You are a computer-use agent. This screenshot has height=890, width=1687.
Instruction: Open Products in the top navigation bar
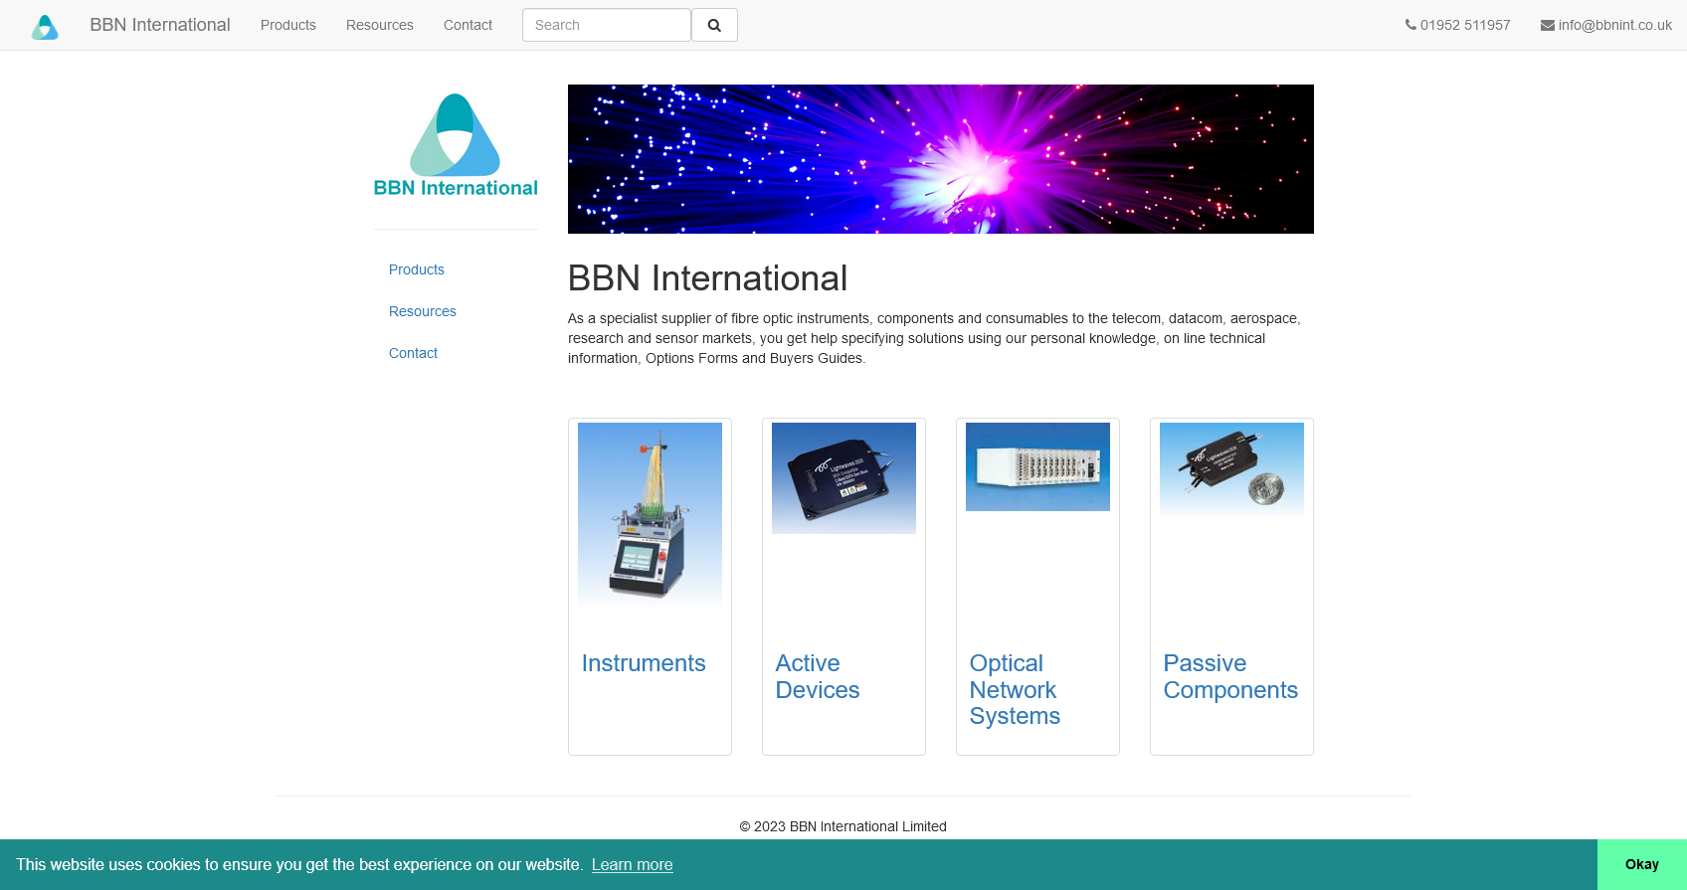pos(288,25)
